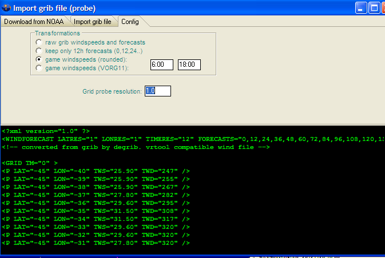Image resolution: width=385 pixels, height=258 pixels.
Task: Click the app icon in the title bar
Action: [x=8, y=8]
